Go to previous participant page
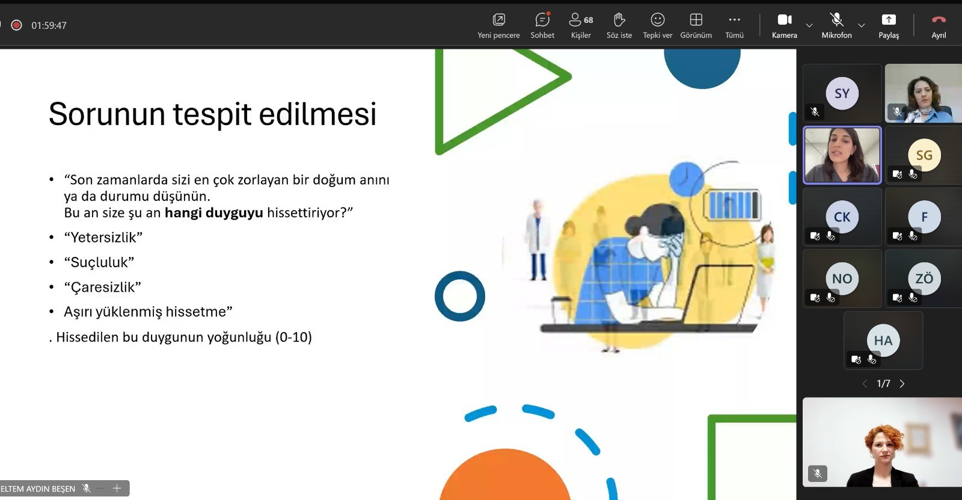The width and height of the screenshot is (962, 500). tap(865, 384)
